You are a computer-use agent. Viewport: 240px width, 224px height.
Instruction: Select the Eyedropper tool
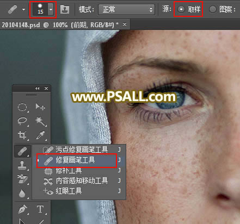[41, 135]
